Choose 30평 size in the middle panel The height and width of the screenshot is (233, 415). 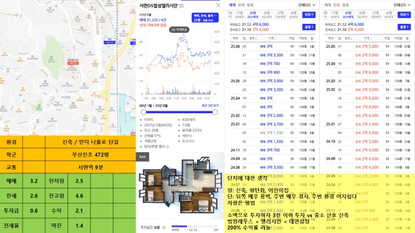(x=293, y=15)
